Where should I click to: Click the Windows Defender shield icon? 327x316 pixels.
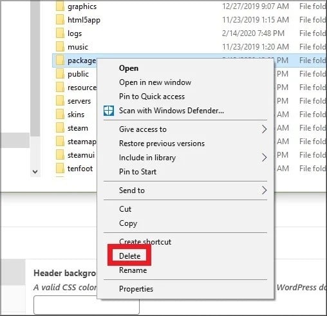[109, 111]
